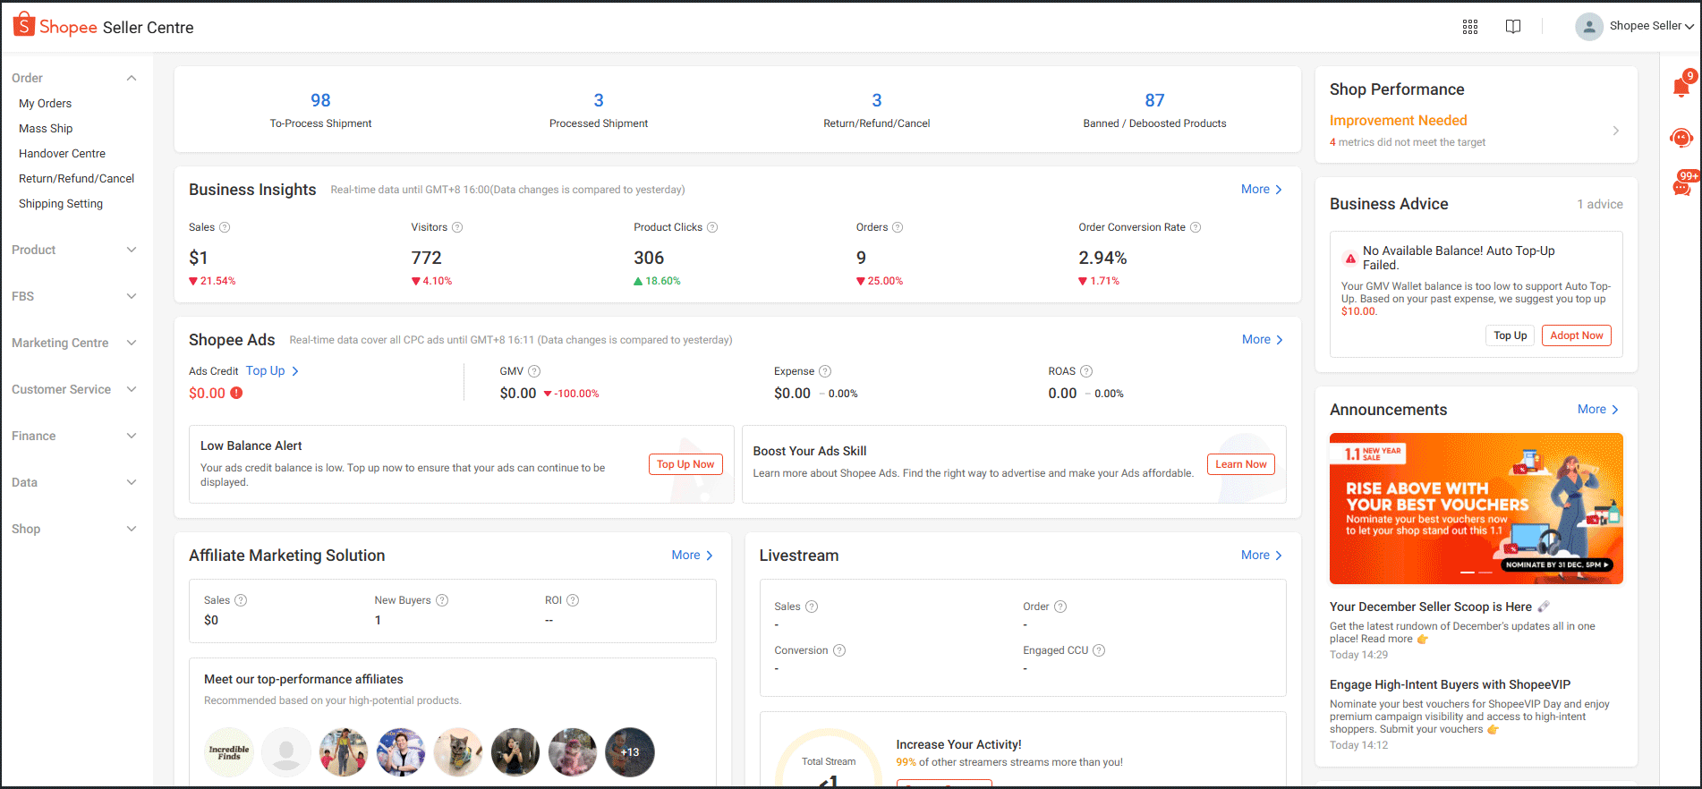
Task: Click help icon next to GMV
Action: point(534,371)
